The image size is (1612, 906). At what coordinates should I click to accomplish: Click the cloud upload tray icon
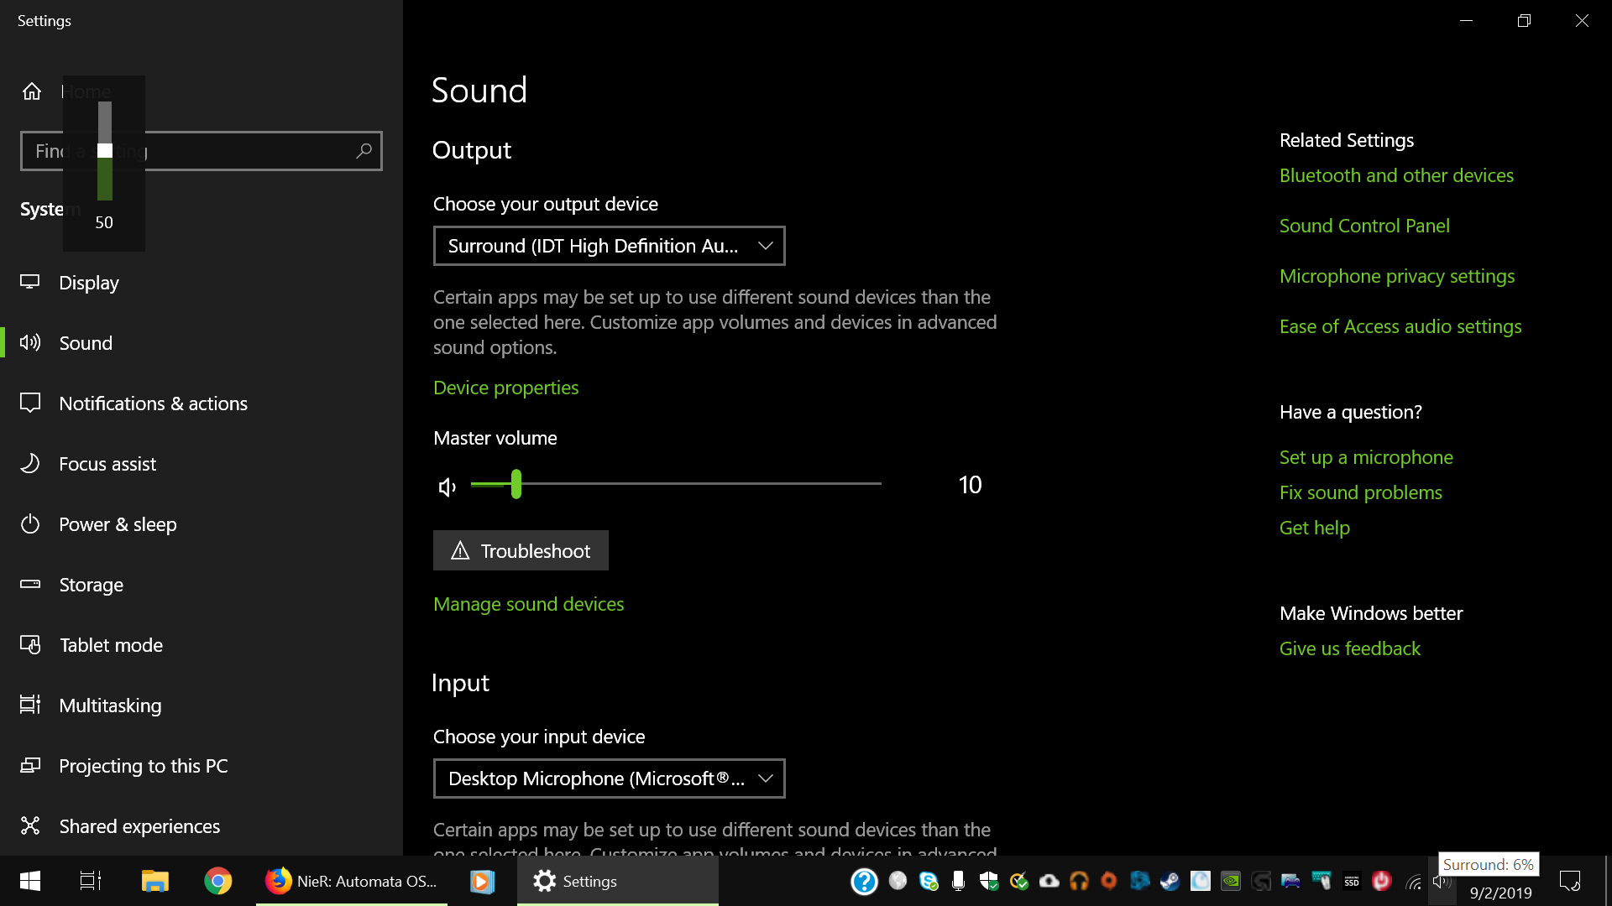click(1049, 881)
